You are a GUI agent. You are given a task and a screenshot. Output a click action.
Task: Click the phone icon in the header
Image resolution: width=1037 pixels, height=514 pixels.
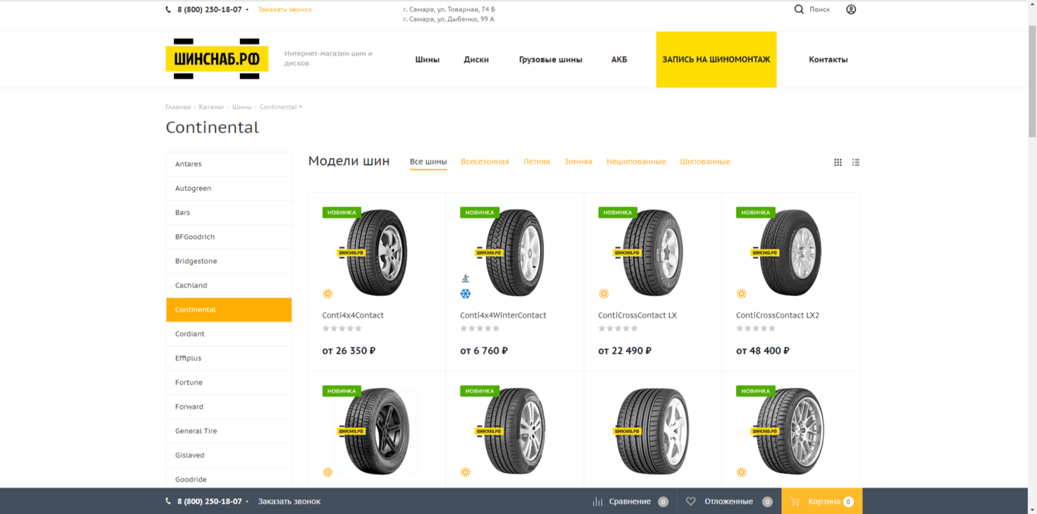169,10
